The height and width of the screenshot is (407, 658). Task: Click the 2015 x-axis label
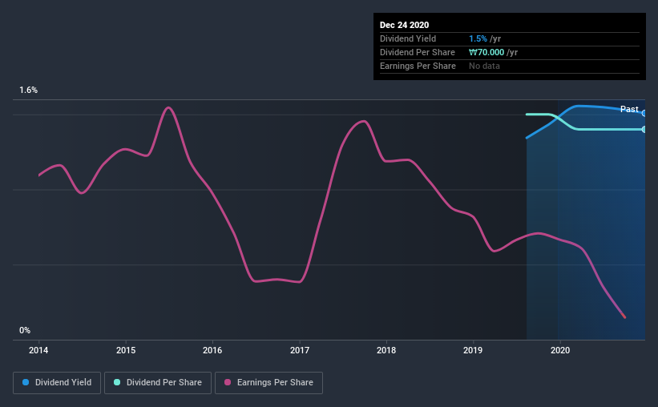[x=126, y=350]
